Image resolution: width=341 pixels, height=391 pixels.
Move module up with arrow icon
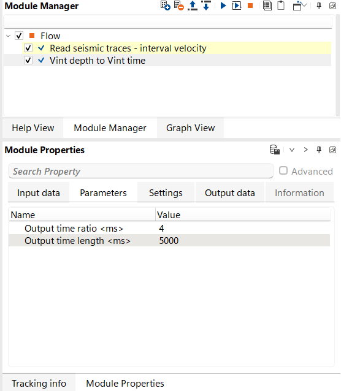pos(193,6)
